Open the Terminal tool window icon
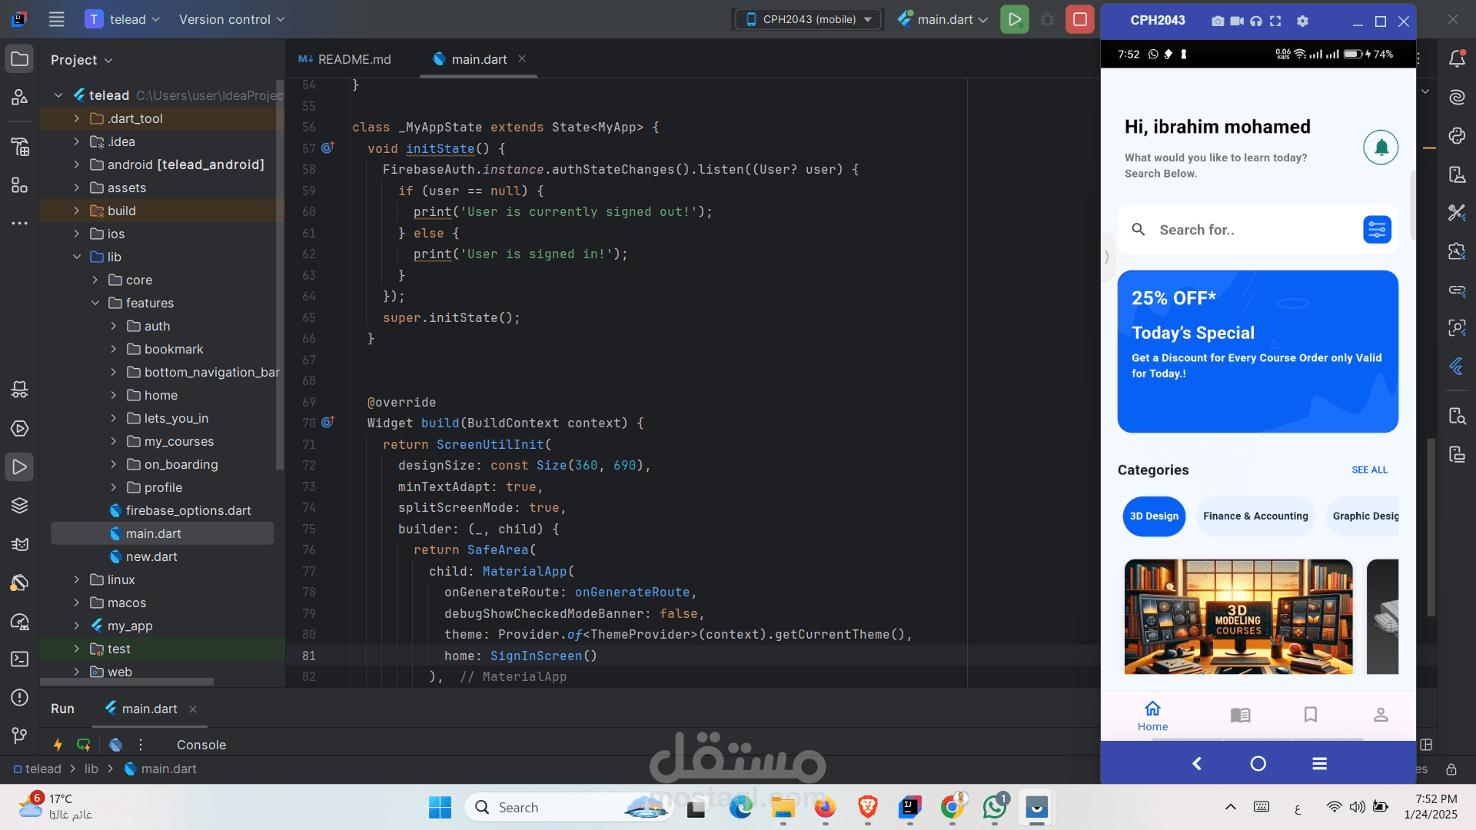Image resolution: width=1476 pixels, height=830 pixels. coord(20,659)
